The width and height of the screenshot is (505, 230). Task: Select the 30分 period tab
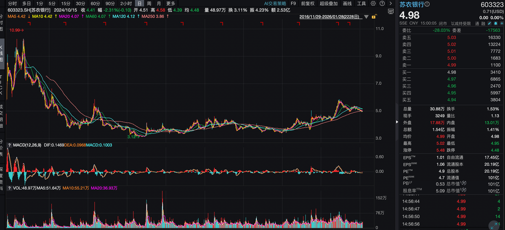[x=80, y=3]
